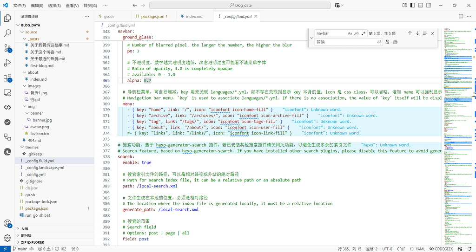Open the Accounts icon in activity bar
This screenshot has height=252, width=476.
[x=7, y=224]
